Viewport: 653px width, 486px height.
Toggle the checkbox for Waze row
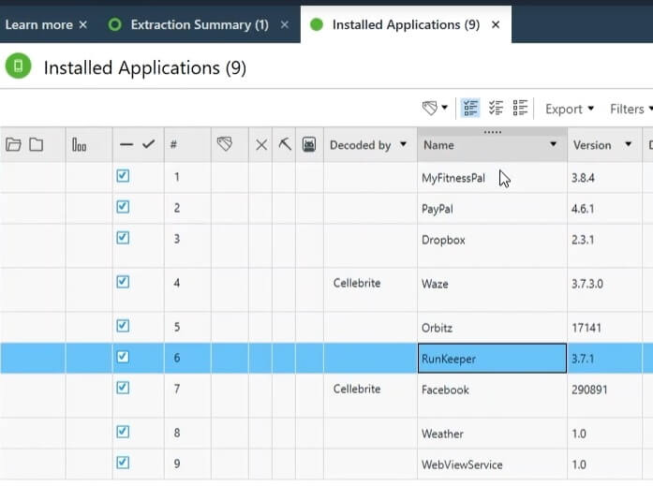[x=123, y=282]
